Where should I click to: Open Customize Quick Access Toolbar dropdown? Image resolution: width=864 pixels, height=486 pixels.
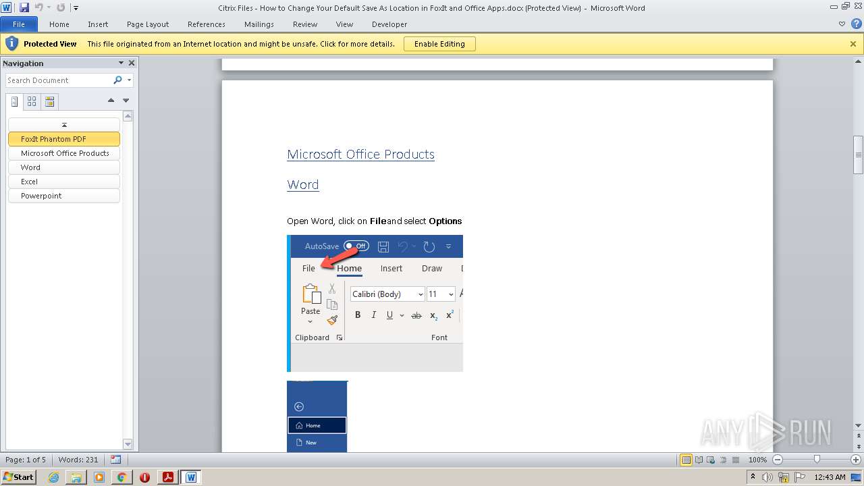tap(75, 8)
